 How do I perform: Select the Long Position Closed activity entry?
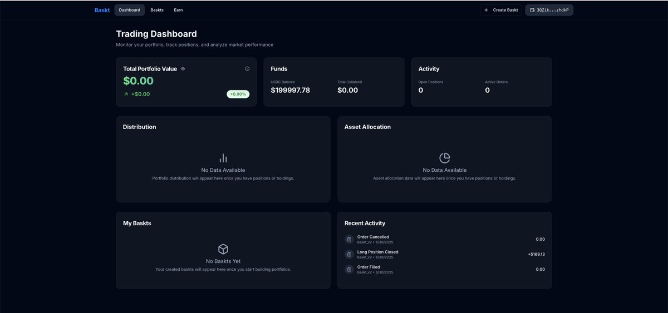click(x=445, y=255)
